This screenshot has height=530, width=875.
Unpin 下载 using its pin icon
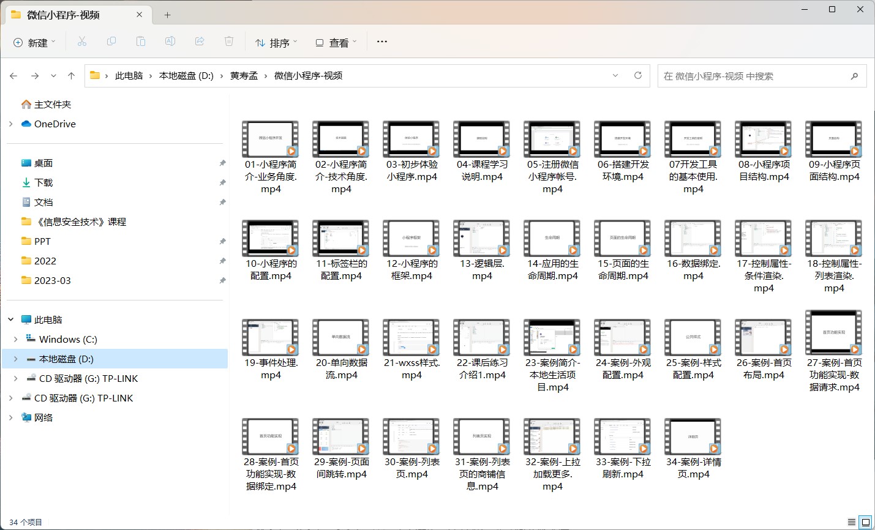[x=222, y=182]
